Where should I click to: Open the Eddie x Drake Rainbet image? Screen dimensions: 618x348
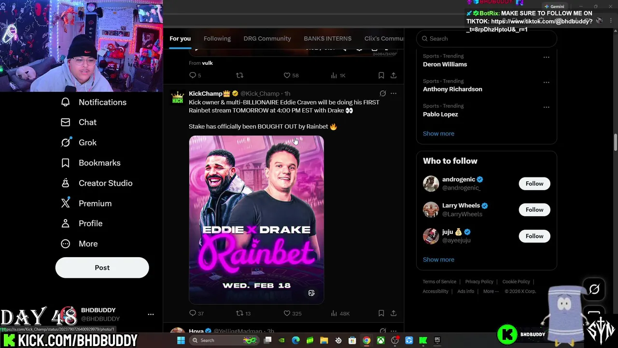256,220
